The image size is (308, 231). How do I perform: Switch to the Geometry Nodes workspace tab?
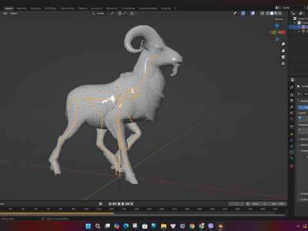click(x=148, y=8)
